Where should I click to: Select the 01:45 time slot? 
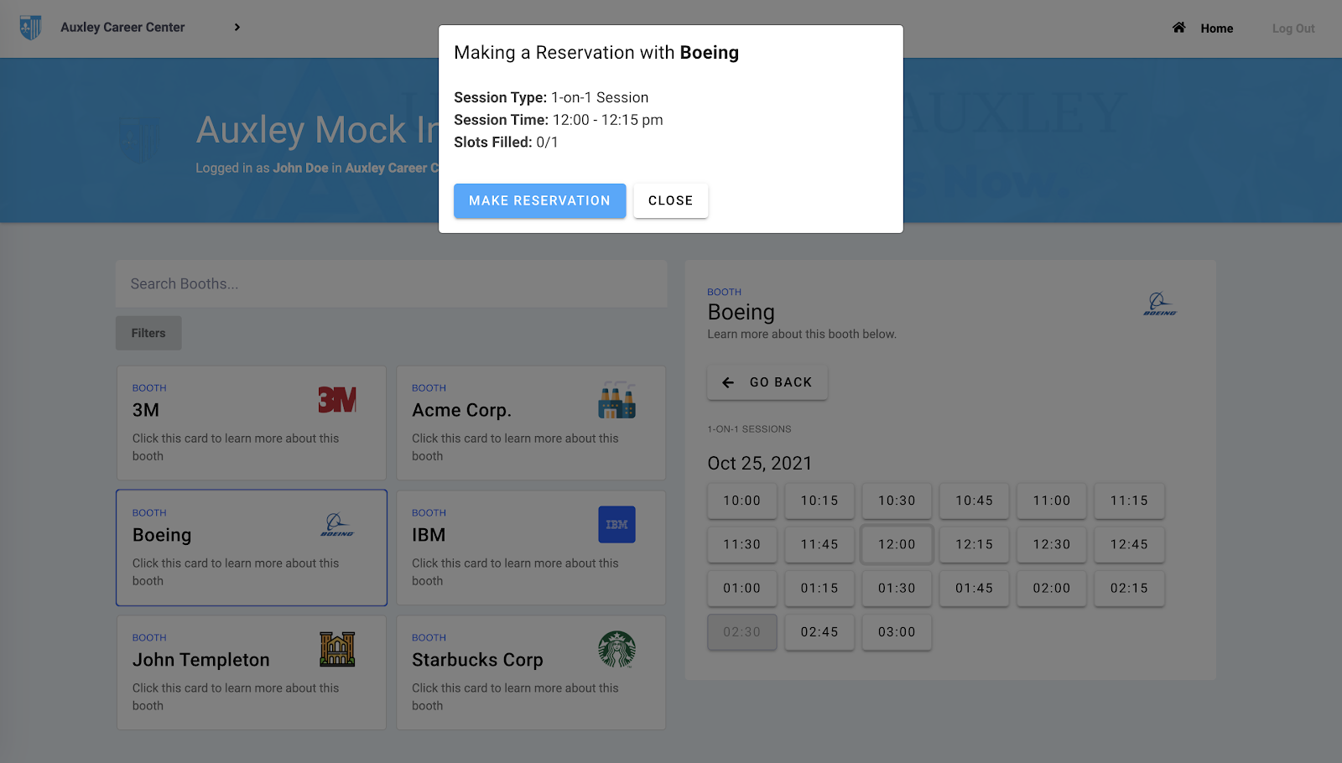975,589
